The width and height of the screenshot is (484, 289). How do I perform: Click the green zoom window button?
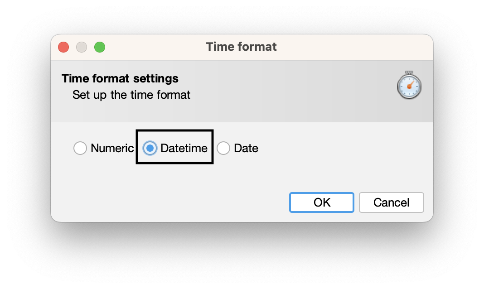[x=100, y=47]
